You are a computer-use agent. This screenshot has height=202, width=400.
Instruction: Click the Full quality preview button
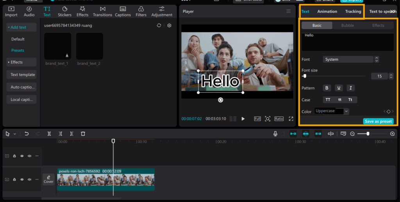[257, 119]
